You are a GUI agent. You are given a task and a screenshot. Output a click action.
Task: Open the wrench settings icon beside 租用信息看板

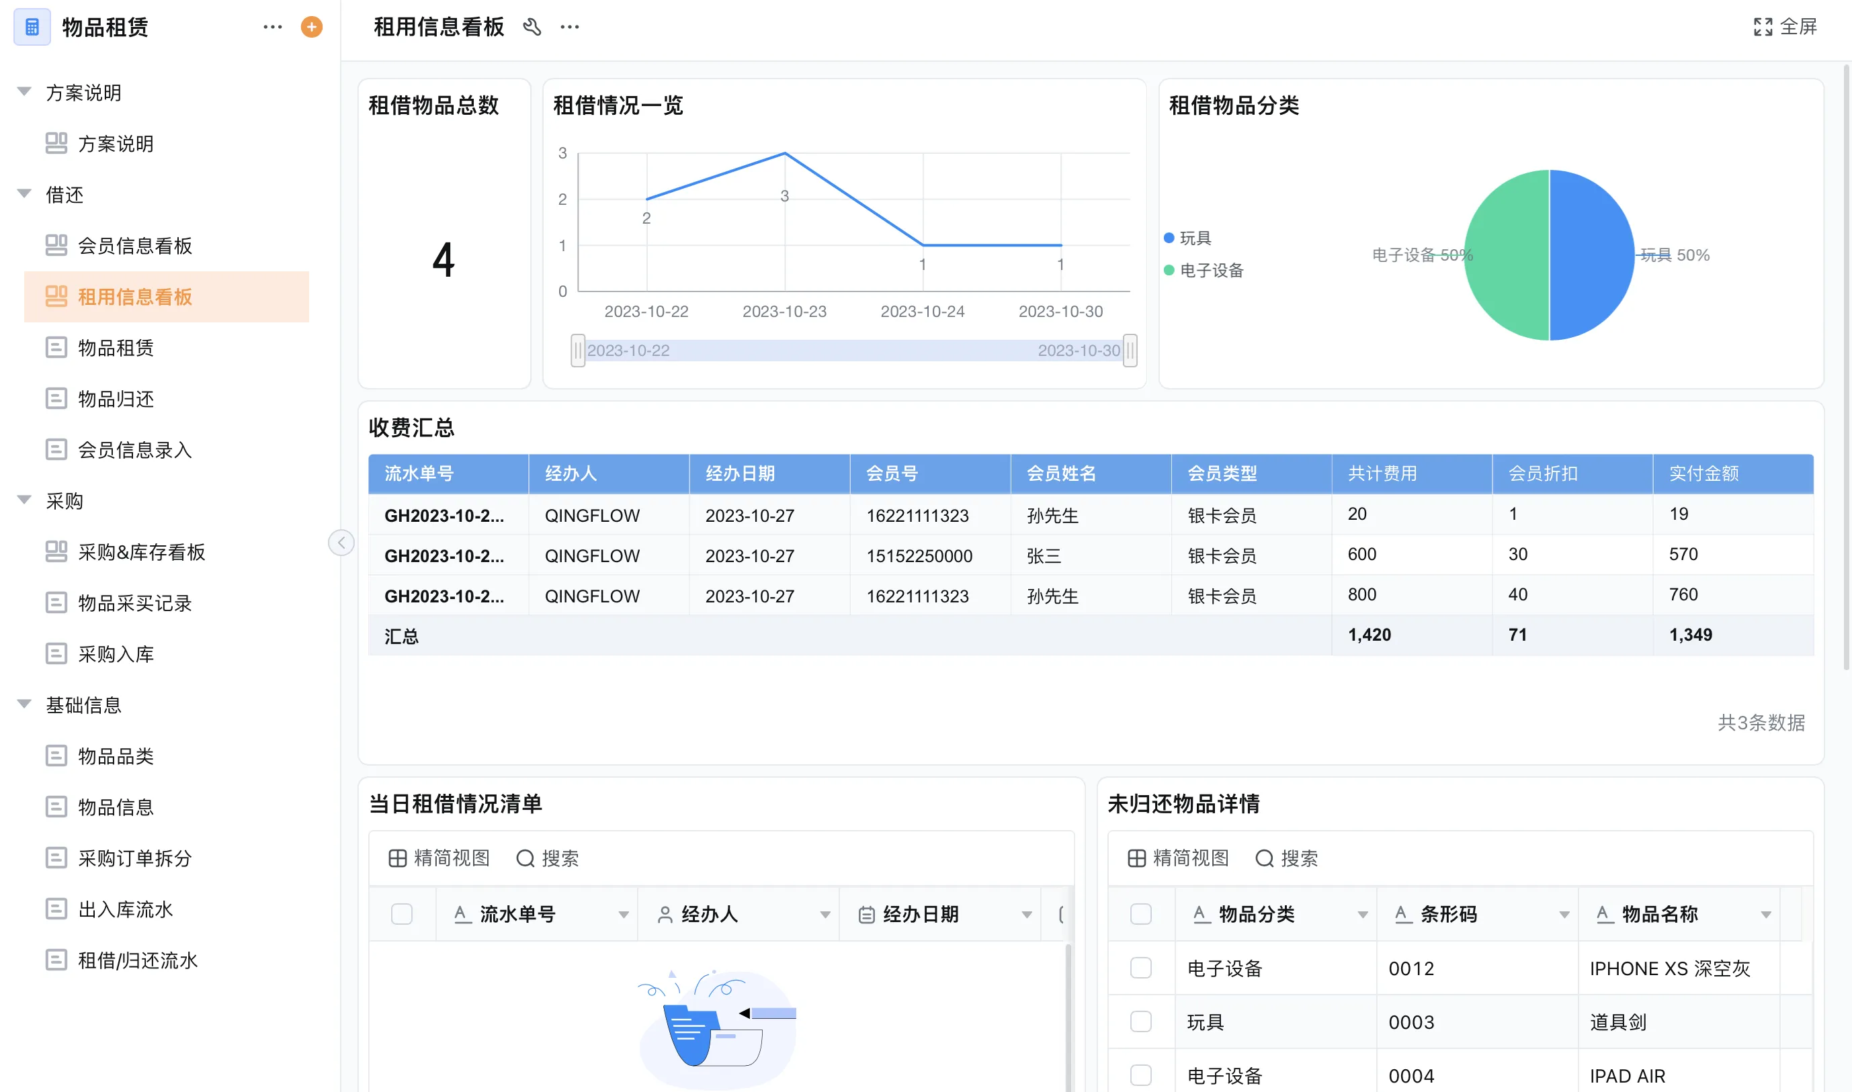click(x=532, y=28)
